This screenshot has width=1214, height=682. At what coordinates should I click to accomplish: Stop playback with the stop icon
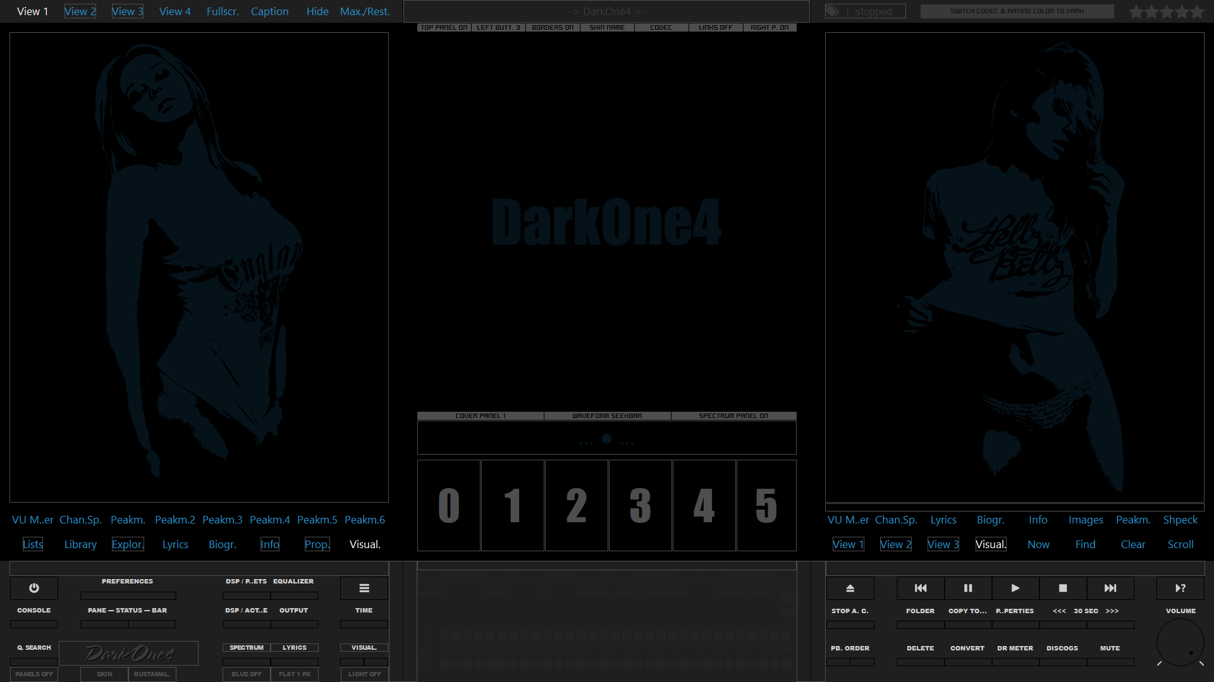[1063, 588]
